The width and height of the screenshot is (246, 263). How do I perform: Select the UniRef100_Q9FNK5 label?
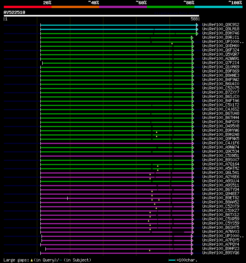pos(221,139)
